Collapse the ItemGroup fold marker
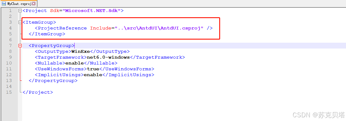346x121 pixels. coord(20,22)
